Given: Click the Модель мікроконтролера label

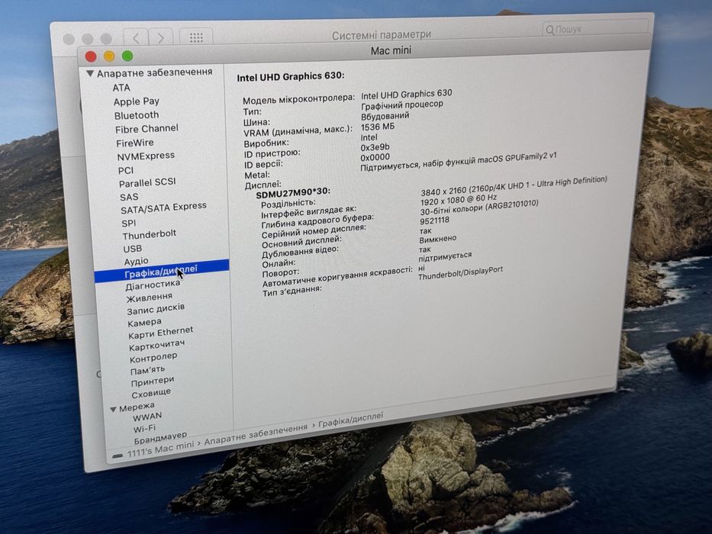Looking at the screenshot, I should [x=299, y=99].
